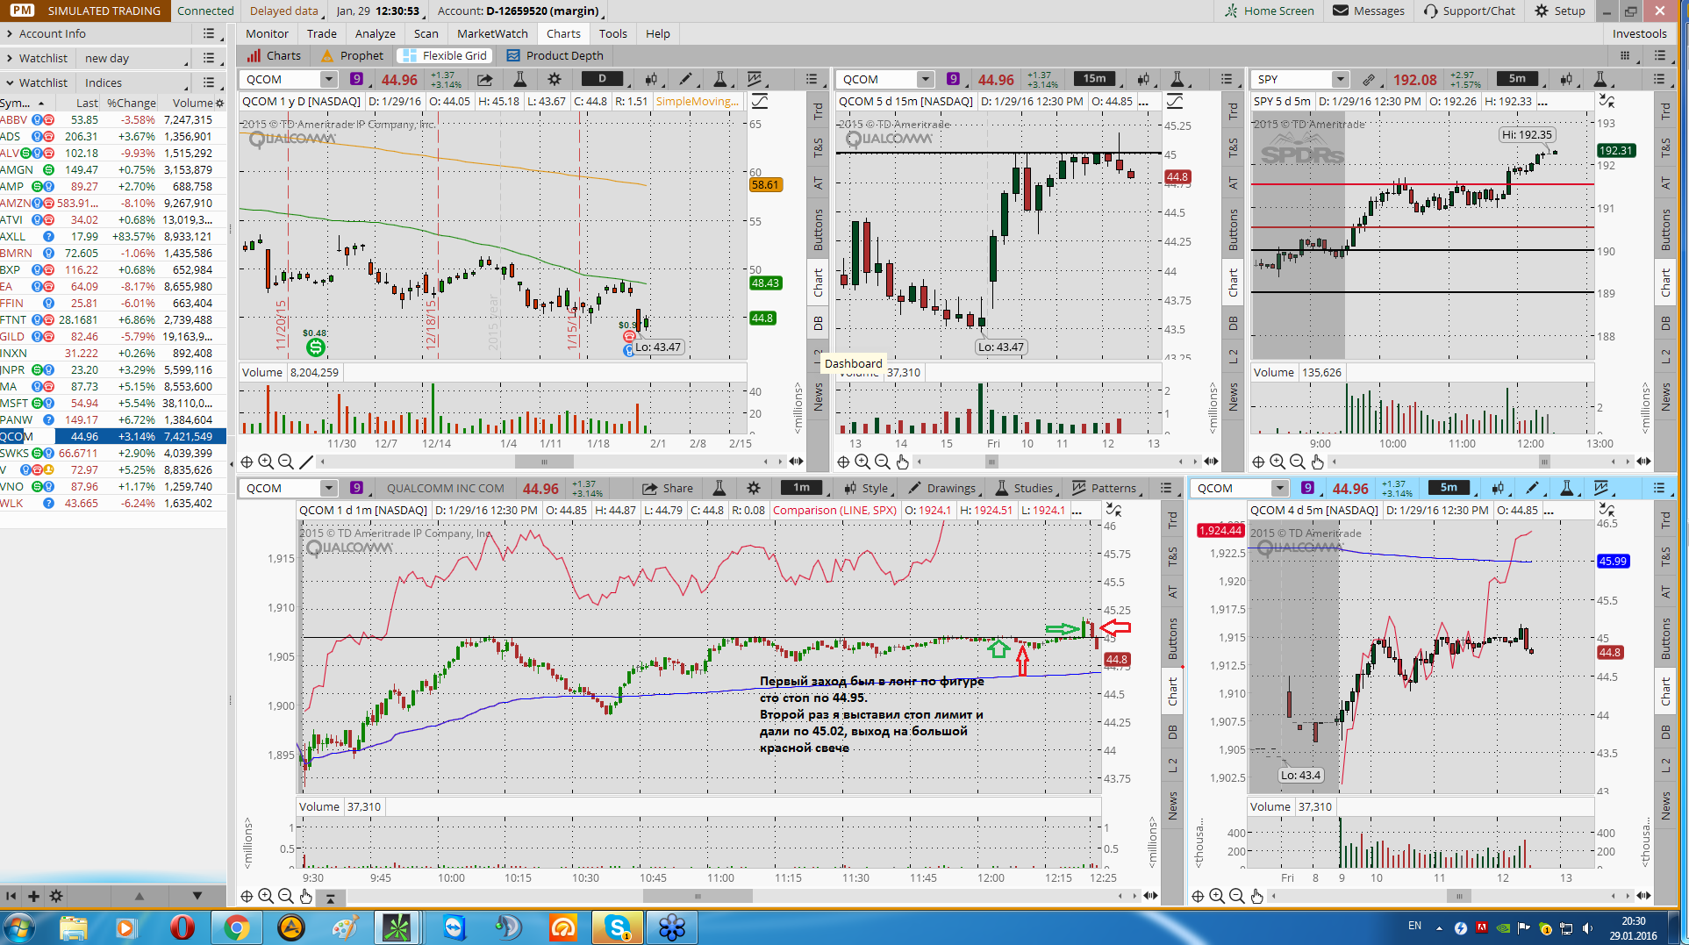Open Studies flask in 15m chart toolbar
1689x945 pixels.
[1177, 79]
